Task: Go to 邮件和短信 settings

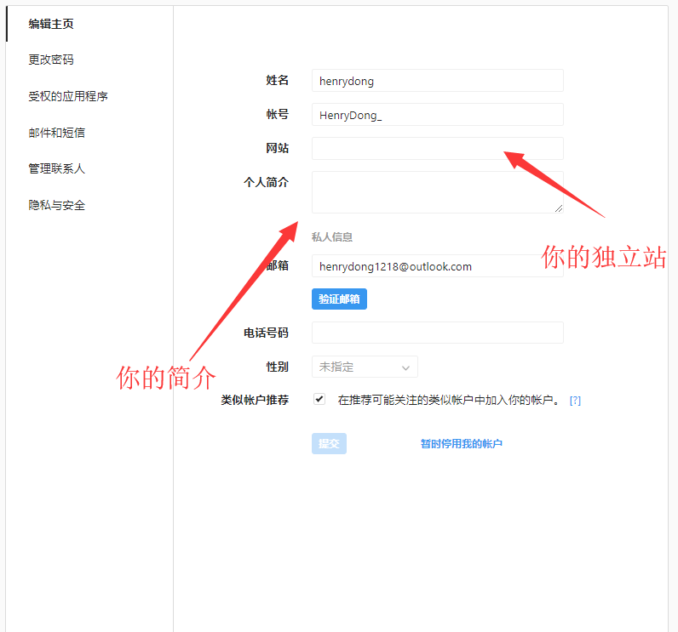Action: [56, 133]
